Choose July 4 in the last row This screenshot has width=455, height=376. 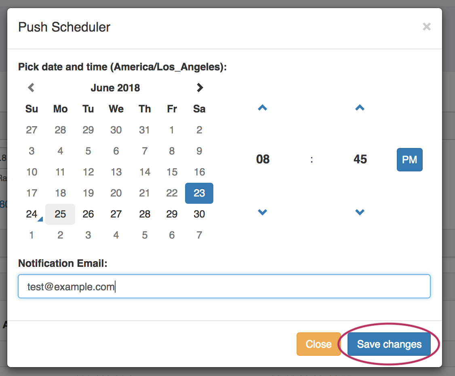[x=116, y=235]
